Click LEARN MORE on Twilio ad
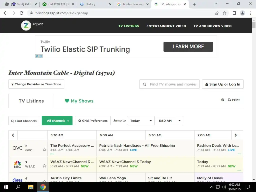 (x=188, y=47)
